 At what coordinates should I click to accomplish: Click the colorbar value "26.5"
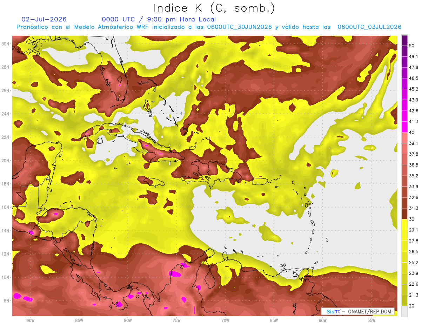(x=413, y=252)
